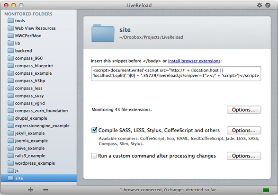This screenshot has width=278, height=195.
Task: Open Options for compilers
Action: [244, 130]
